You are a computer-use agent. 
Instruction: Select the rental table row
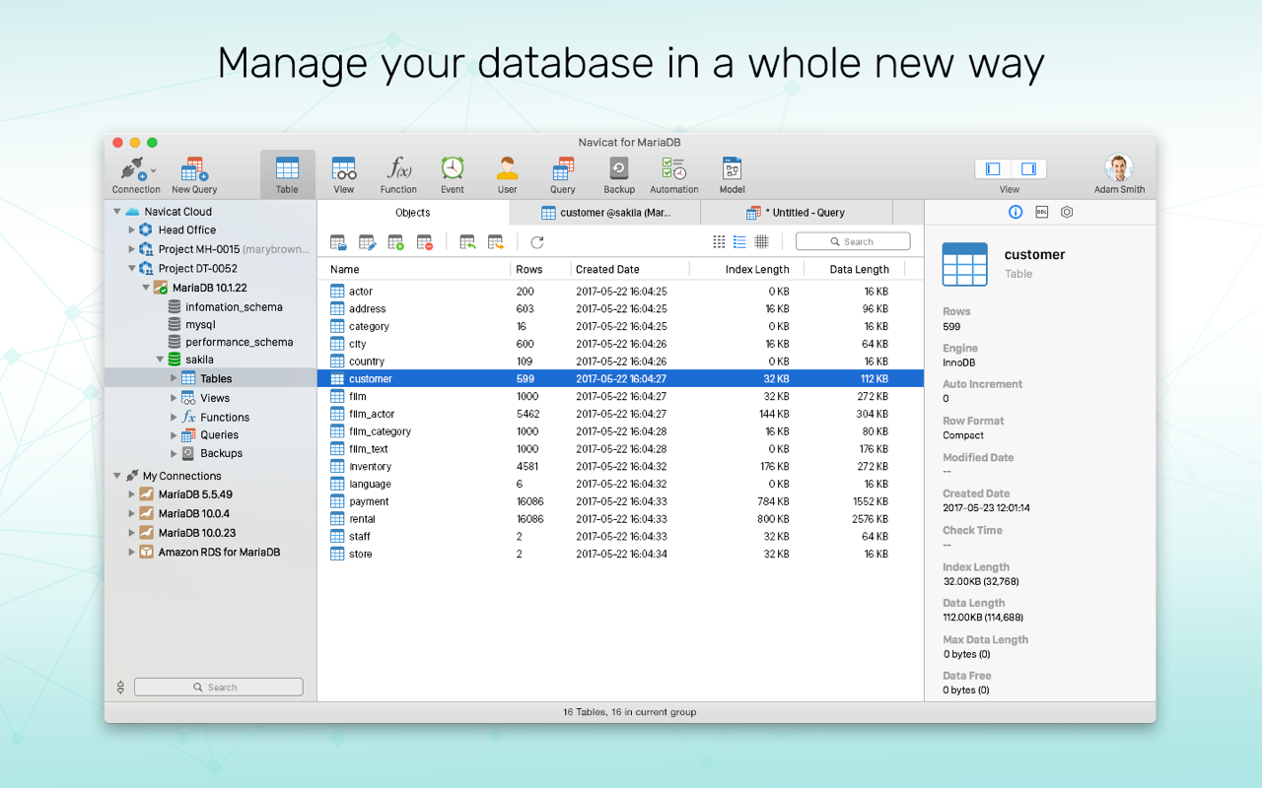(620, 519)
